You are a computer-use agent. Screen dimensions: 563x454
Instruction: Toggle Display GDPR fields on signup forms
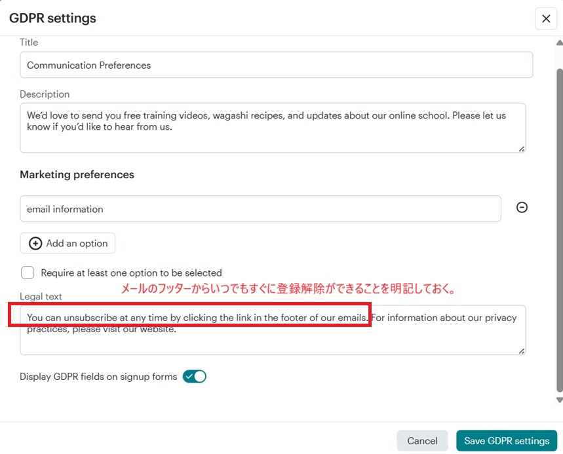195,377
